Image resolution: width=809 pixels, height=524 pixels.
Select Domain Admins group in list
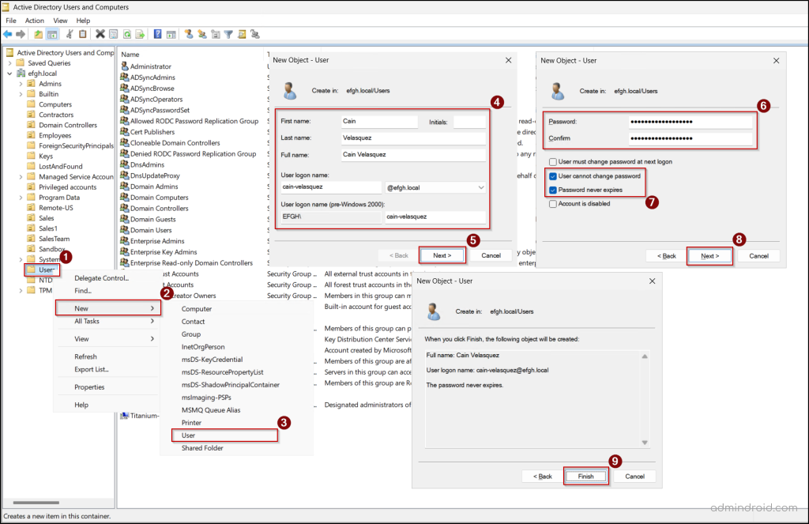tap(153, 187)
